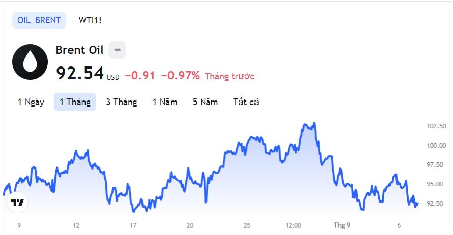The width and height of the screenshot is (453, 235).
Task: Choose the 1 Năm time range
Action: [x=165, y=102]
